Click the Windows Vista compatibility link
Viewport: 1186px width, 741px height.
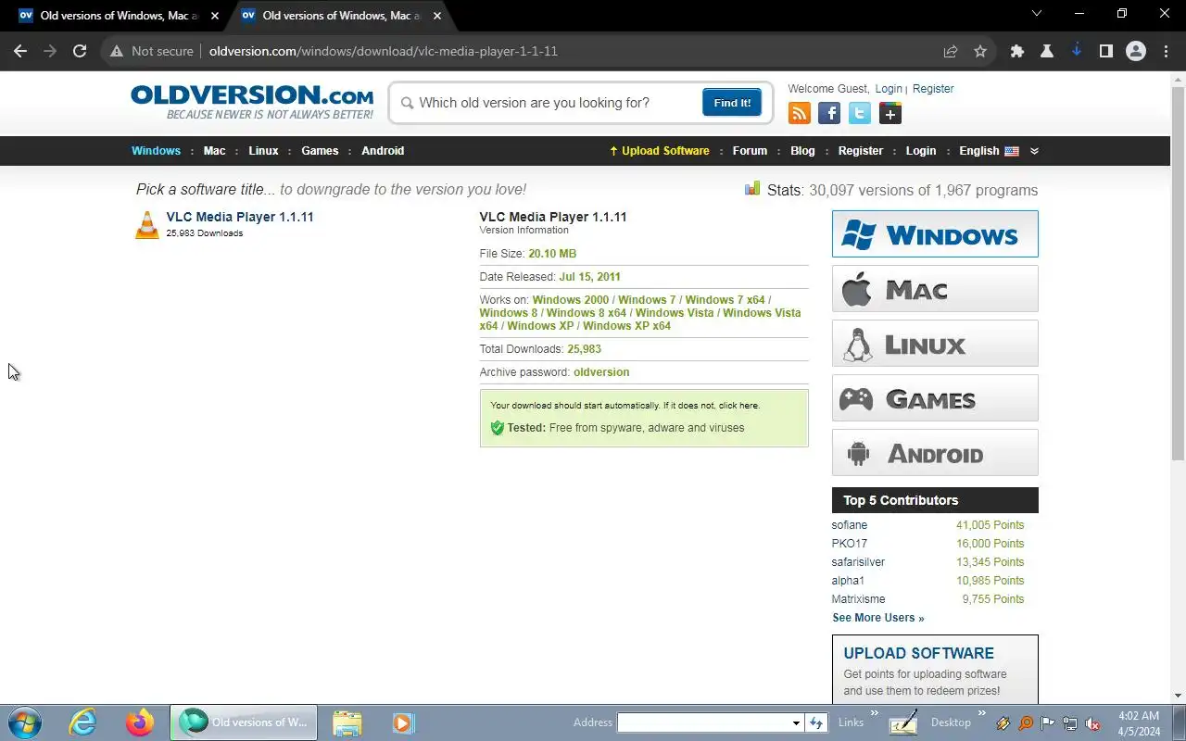pos(675,313)
